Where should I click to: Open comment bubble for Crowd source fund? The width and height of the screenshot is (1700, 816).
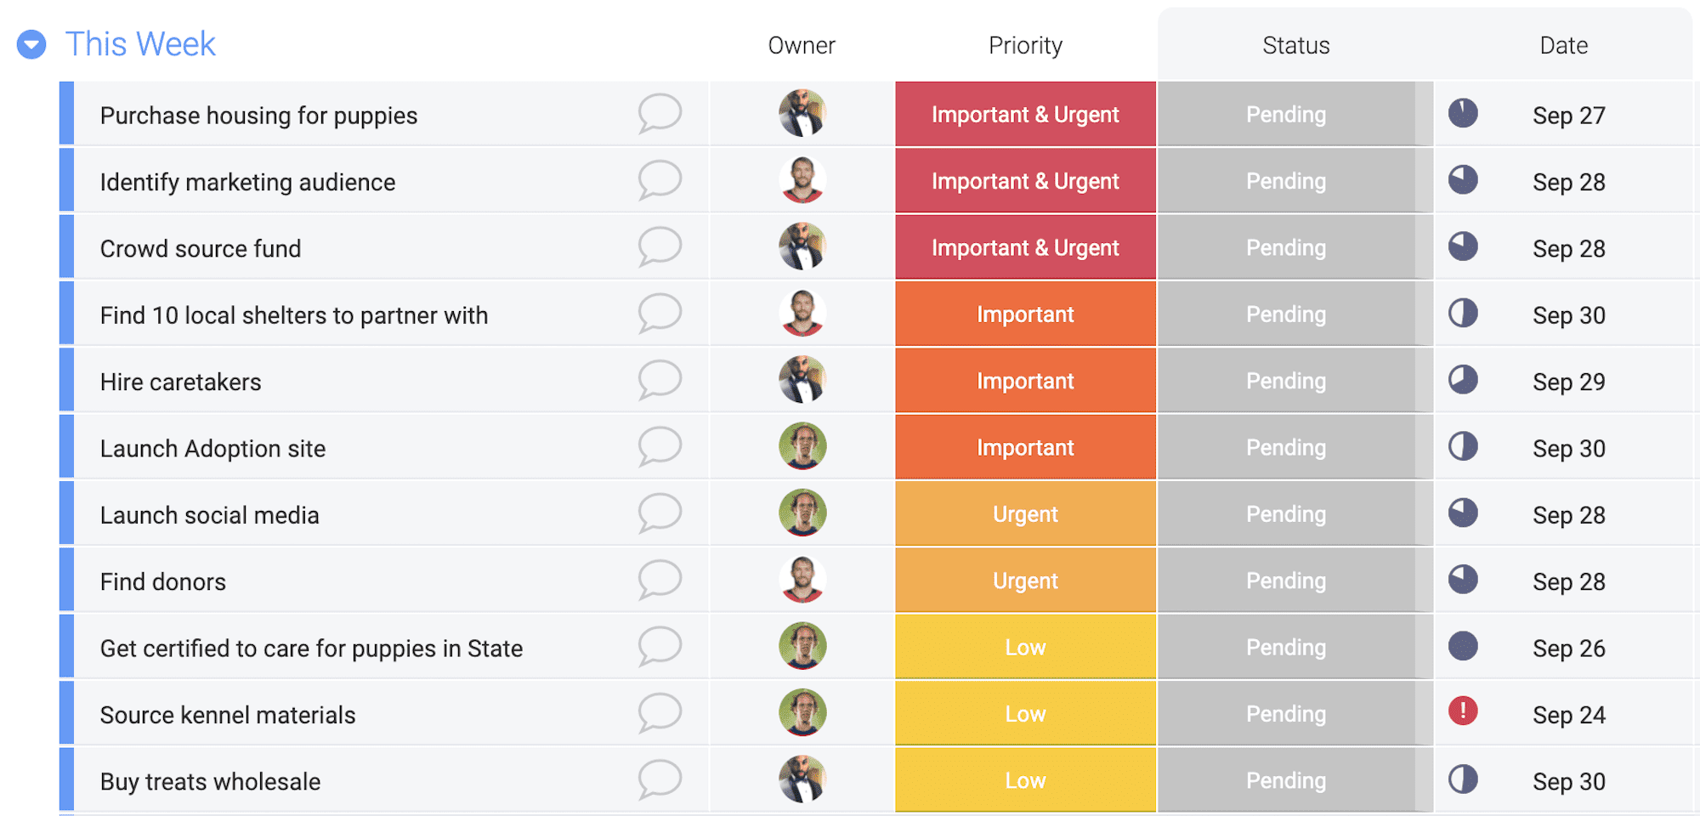coord(660,246)
